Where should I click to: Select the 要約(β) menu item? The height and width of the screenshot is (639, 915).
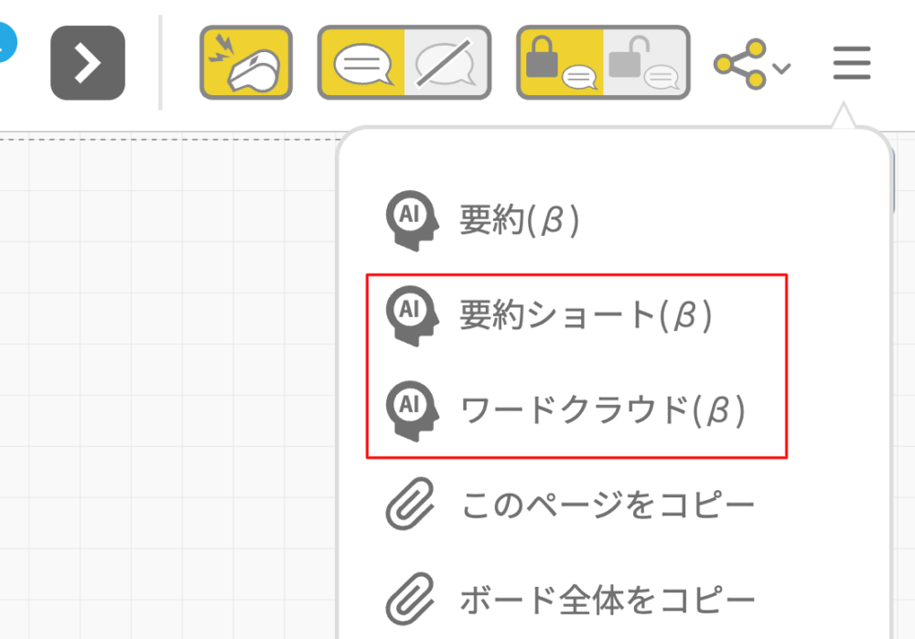[520, 220]
